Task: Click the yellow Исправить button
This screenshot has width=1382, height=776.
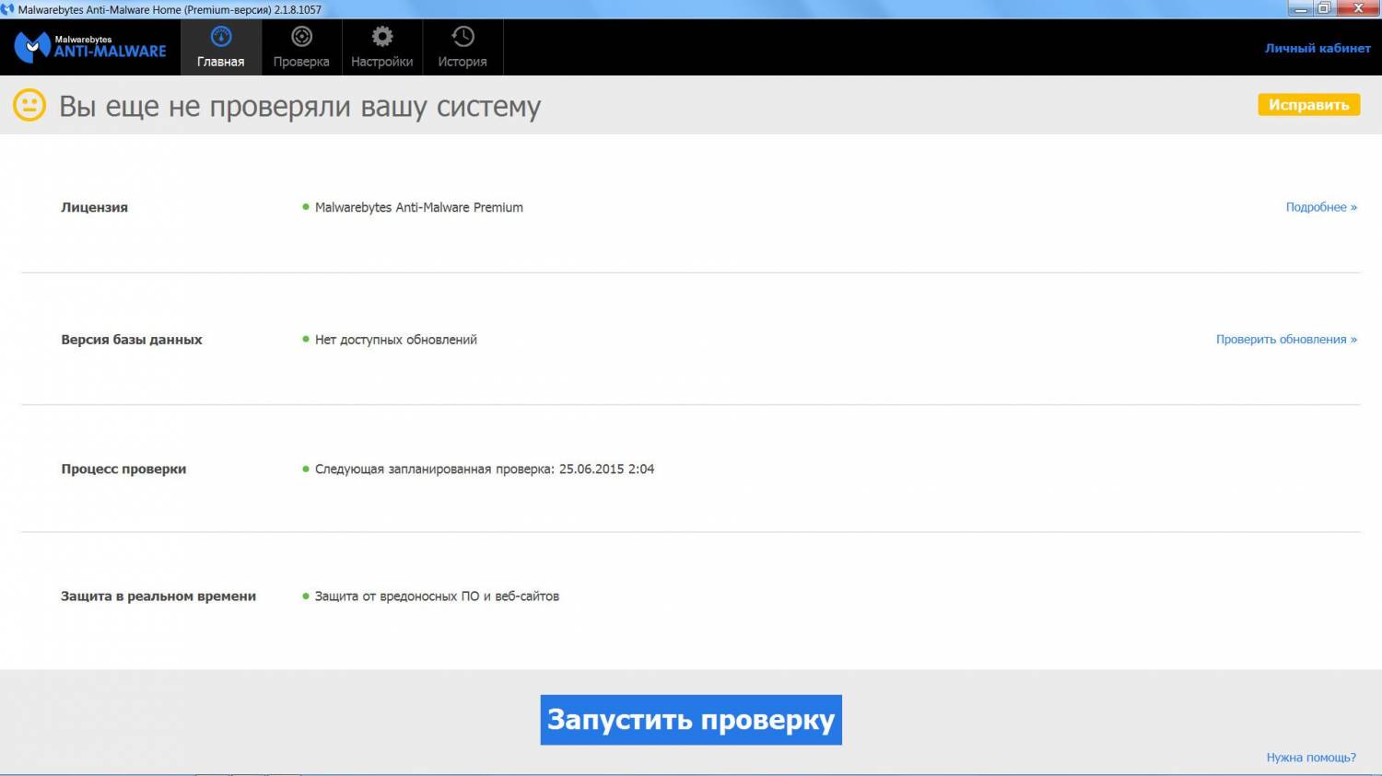Action: pyautogui.click(x=1308, y=105)
